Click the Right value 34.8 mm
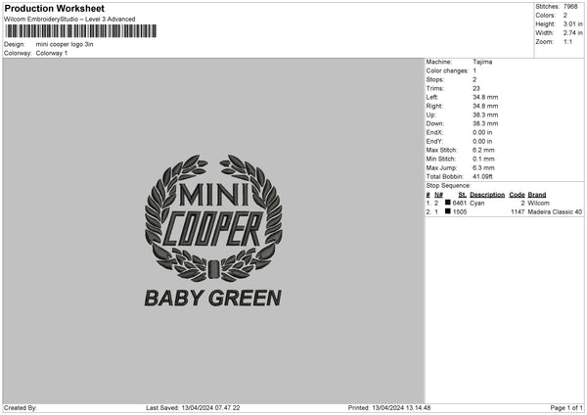587x415 pixels. point(485,106)
